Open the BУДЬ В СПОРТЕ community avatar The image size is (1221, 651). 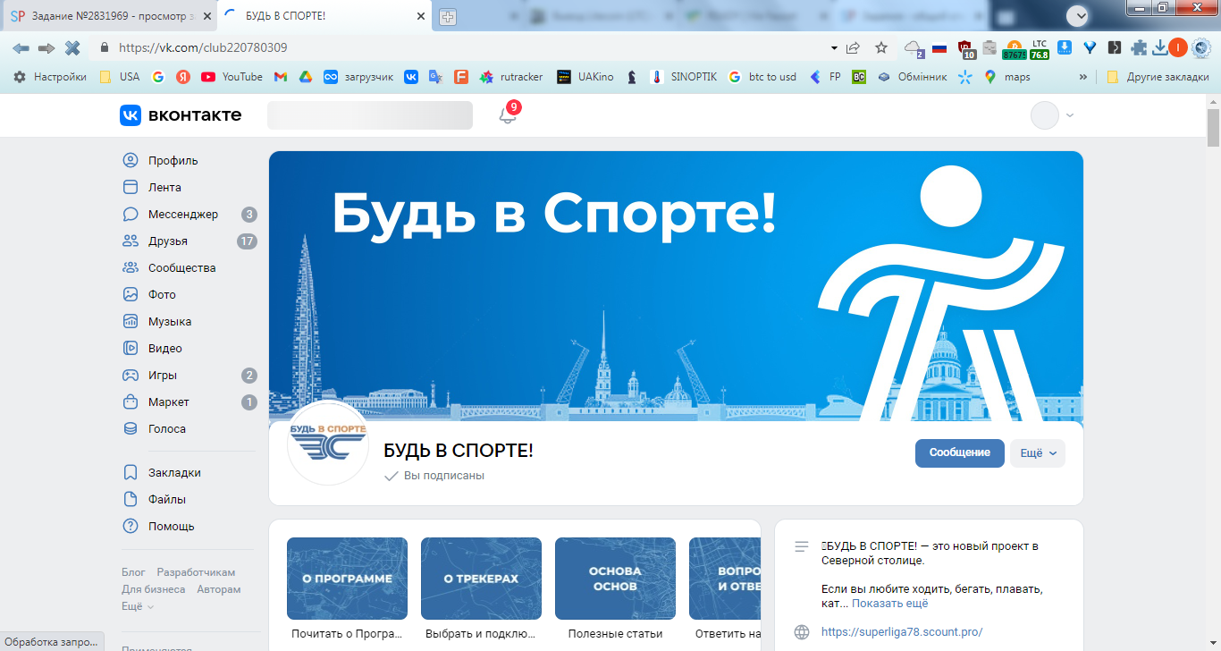327,444
